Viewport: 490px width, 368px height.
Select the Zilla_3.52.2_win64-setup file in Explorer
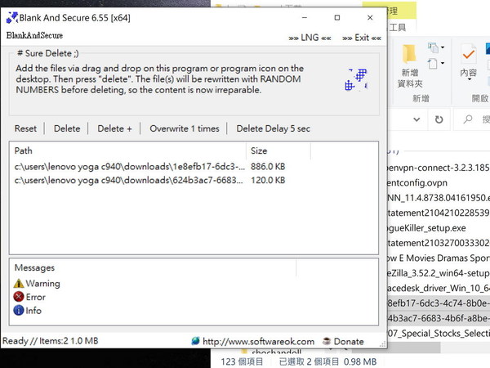(438, 273)
